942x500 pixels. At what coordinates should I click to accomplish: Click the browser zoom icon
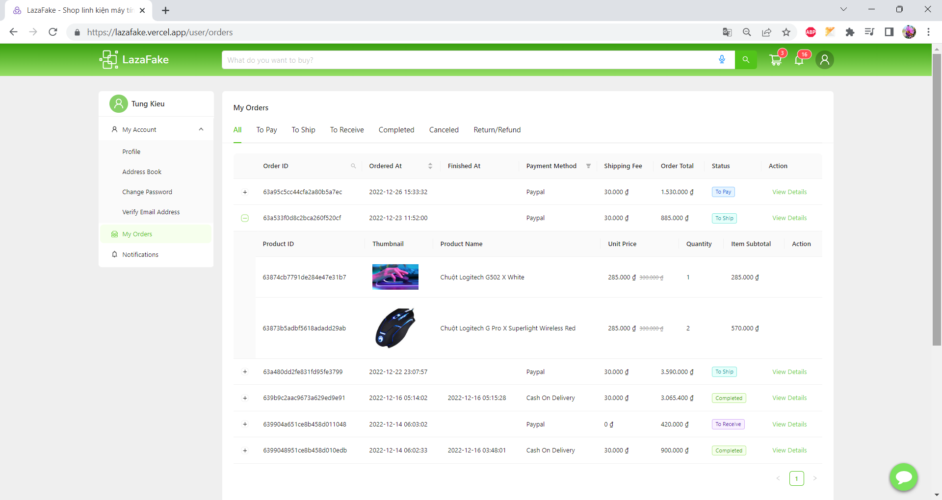pyautogui.click(x=747, y=32)
